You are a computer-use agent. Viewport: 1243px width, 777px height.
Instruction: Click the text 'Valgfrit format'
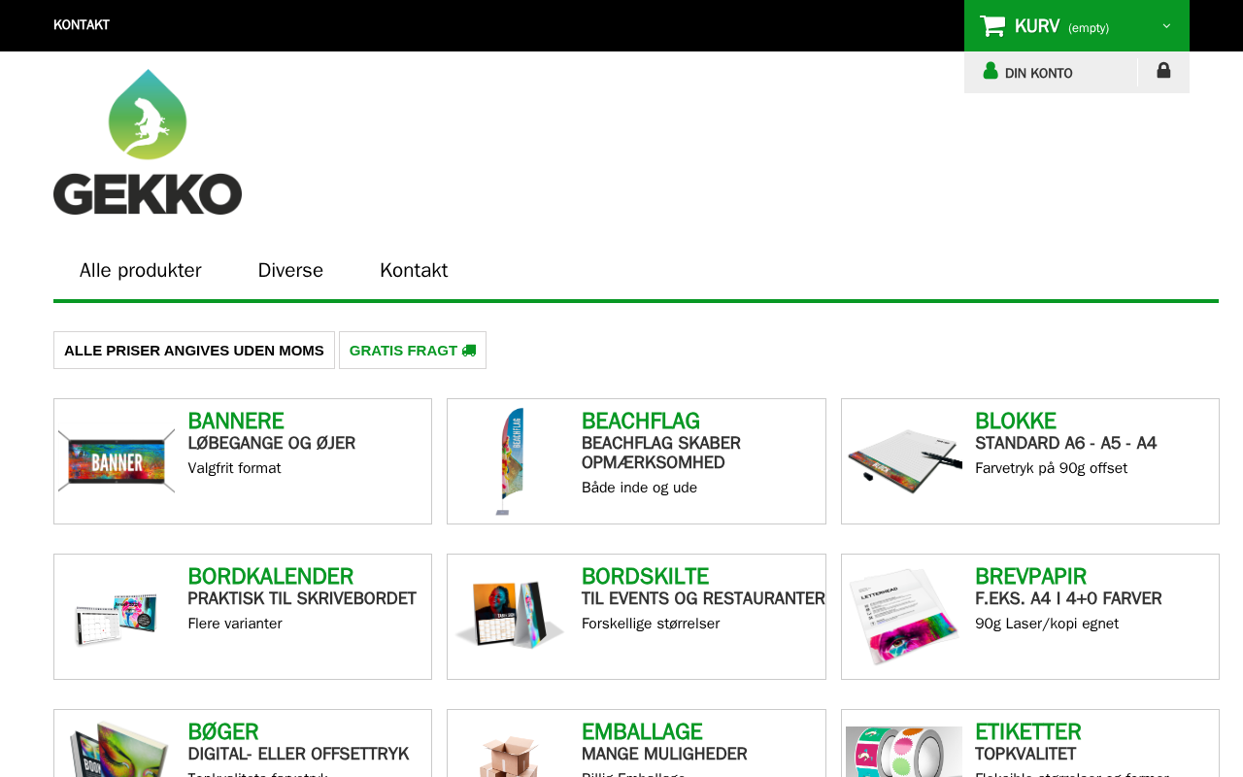click(x=234, y=468)
